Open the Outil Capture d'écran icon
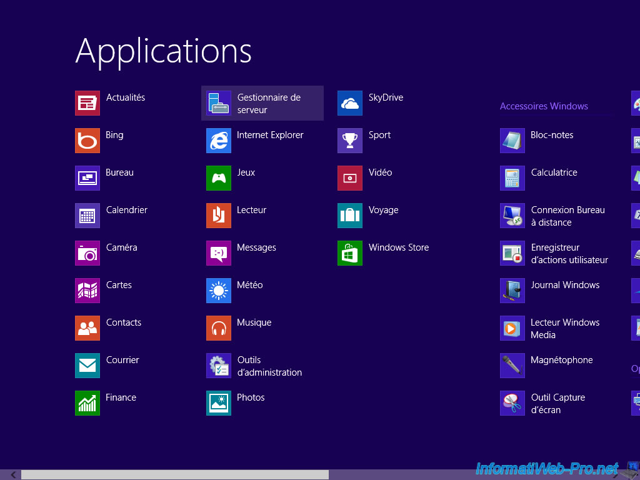The width and height of the screenshot is (640, 480). tap(512, 403)
